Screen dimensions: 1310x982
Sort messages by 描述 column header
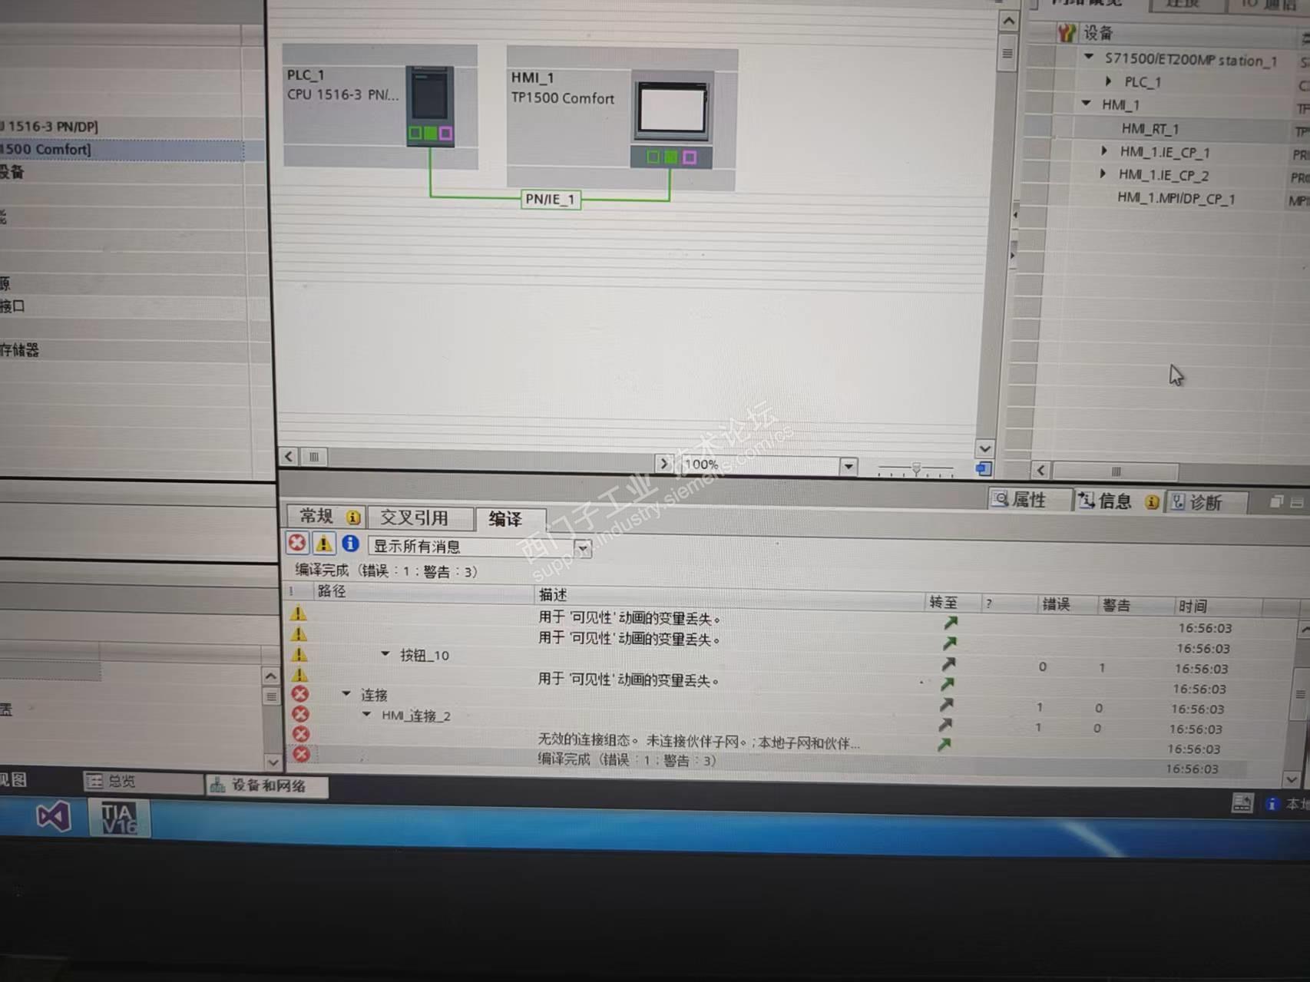[729, 597]
